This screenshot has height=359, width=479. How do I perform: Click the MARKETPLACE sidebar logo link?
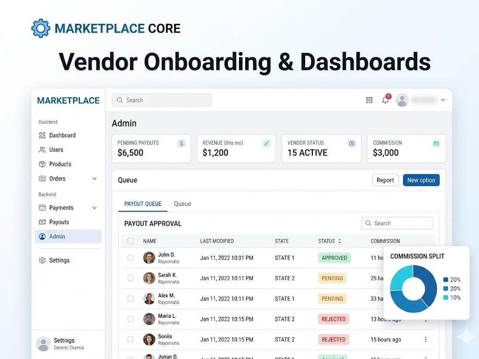point(68,101)
